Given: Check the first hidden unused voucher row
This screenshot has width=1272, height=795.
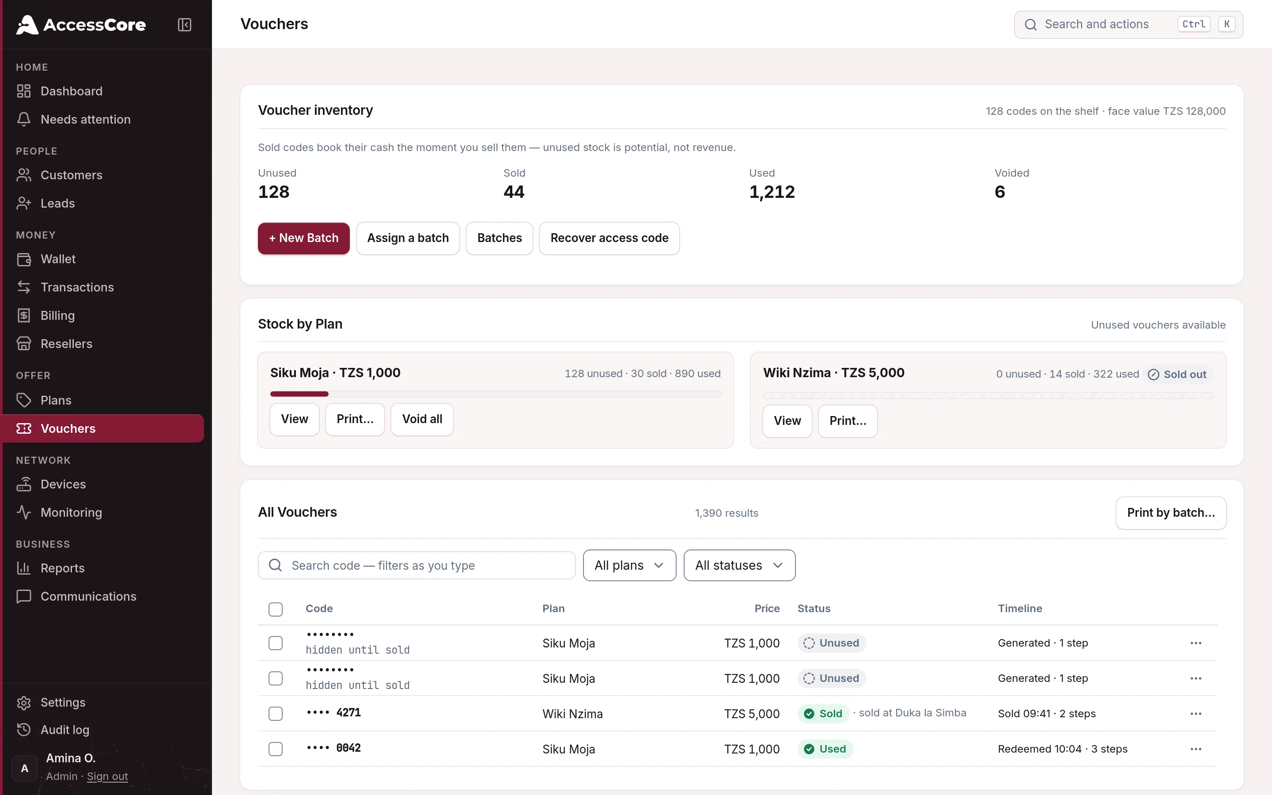Looking at the screenshot, I should click(276, 643).
